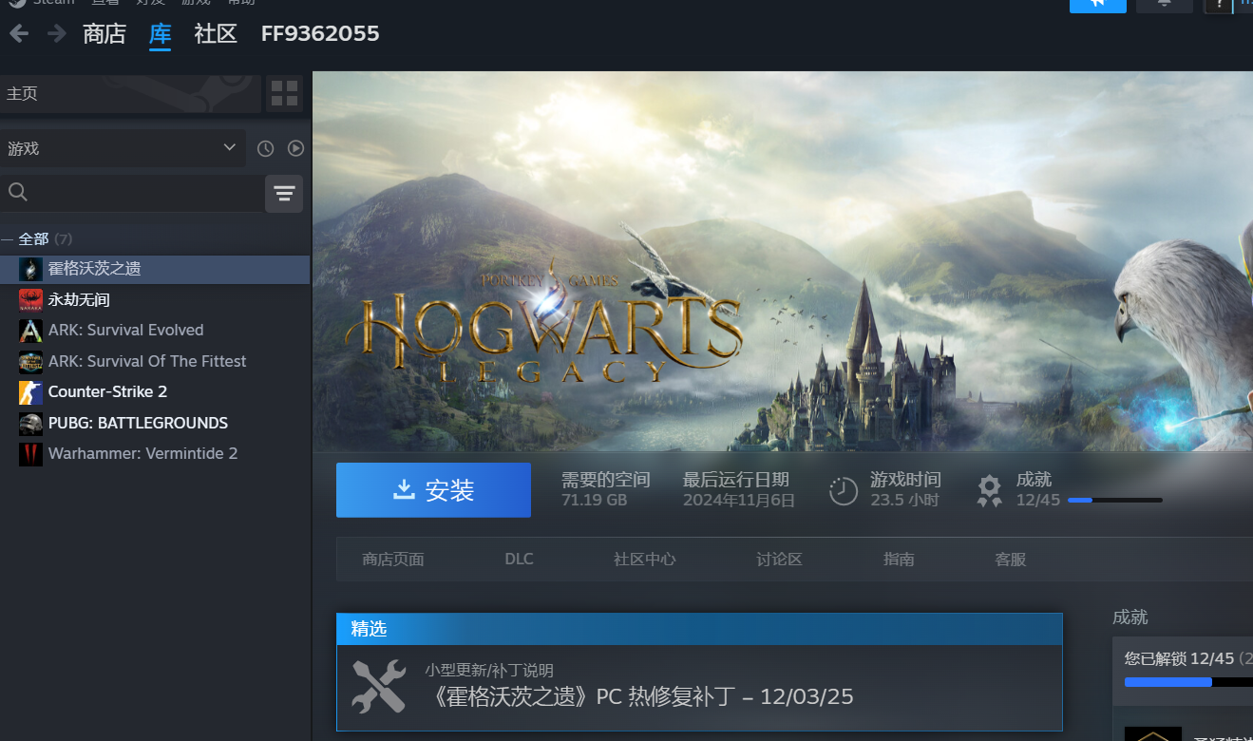The image size is (1253, 741).
Task: Click the blue 安装 install button
Action: coord(433,490)
